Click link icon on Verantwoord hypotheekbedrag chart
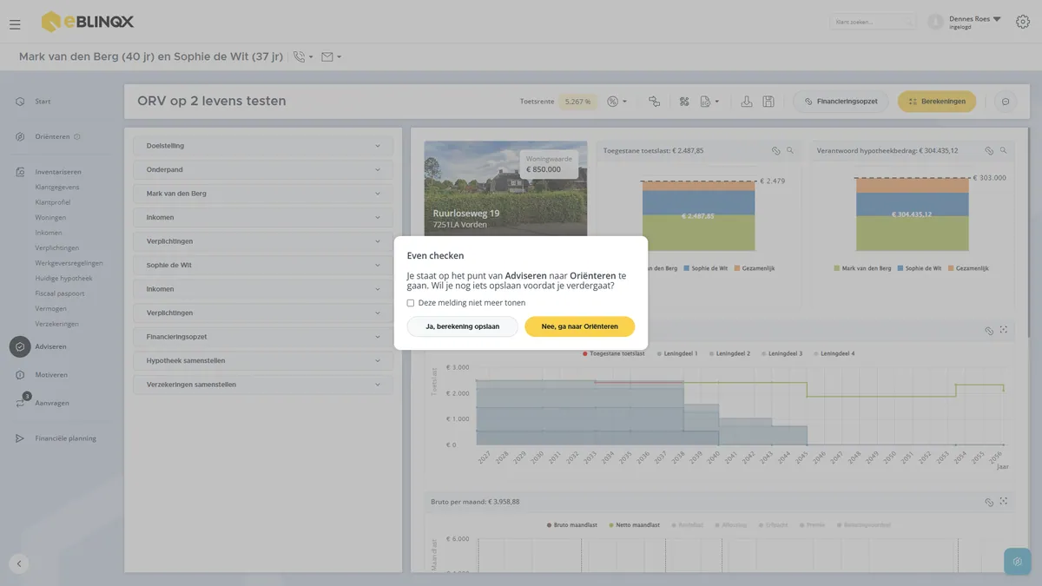 click(x=989, y=150)
